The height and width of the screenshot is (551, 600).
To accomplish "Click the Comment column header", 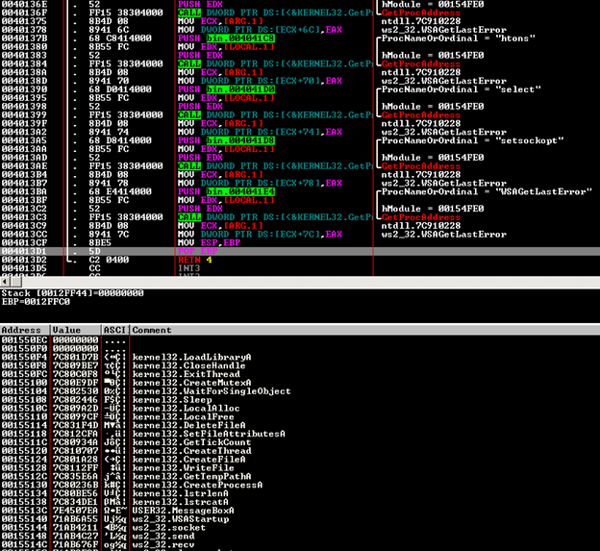I will coord(154,330).
